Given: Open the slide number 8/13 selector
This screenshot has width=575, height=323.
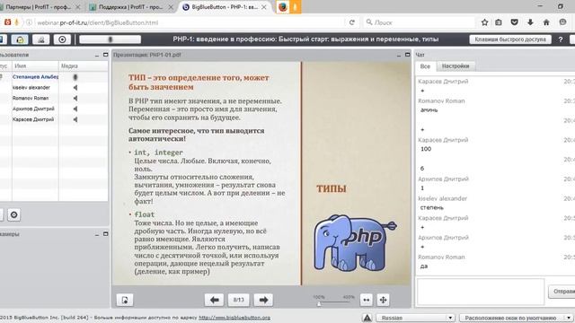Looking at the screenshot, I should (239, 300).
